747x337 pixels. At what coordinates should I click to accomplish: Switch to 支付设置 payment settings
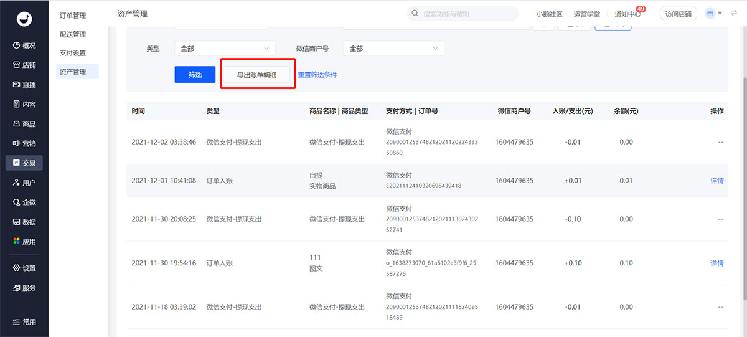(73, 53)
